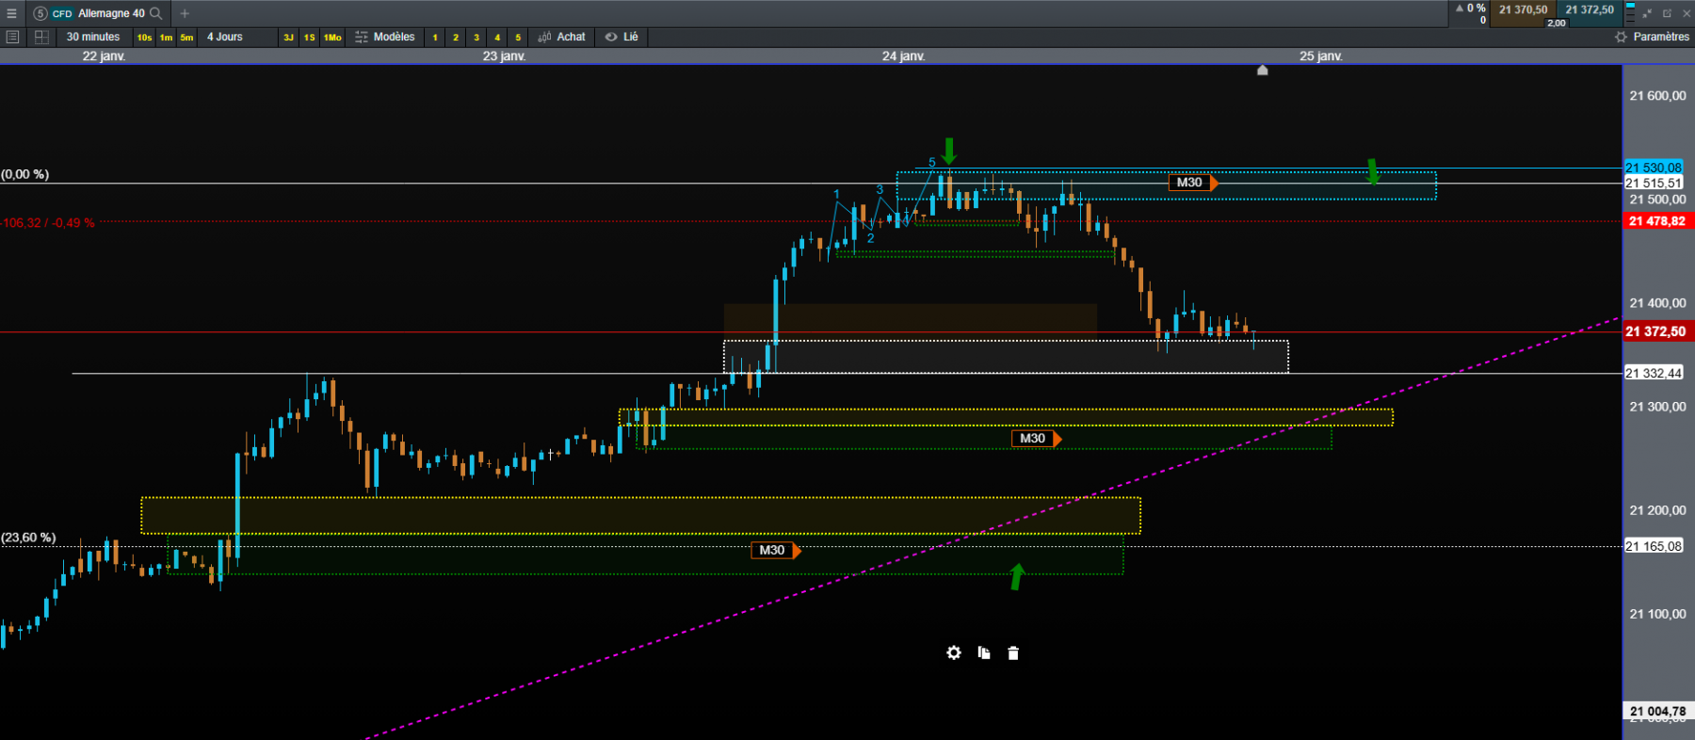Switch to the 10s timeframe shortcut
This screenshot has width=1695, height=740.
pyautogui.click(x=144, y=38)
